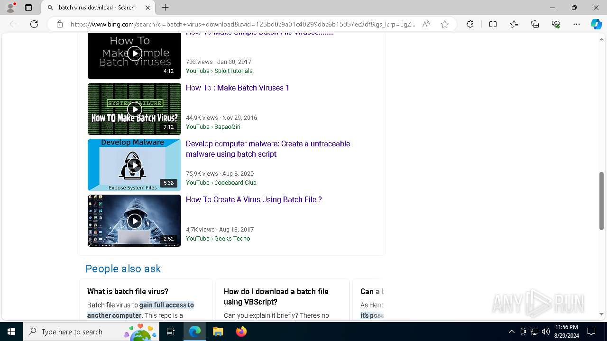The height and width of the screenshot is (341, 607).
Task: Click the 703 views Jan 30, 2017 text
Action: click(x=219, y=62)
